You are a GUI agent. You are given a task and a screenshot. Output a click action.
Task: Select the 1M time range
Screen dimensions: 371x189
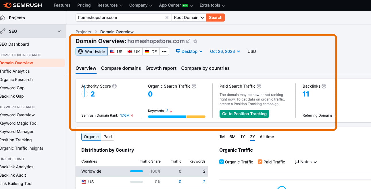pos(222,137)
